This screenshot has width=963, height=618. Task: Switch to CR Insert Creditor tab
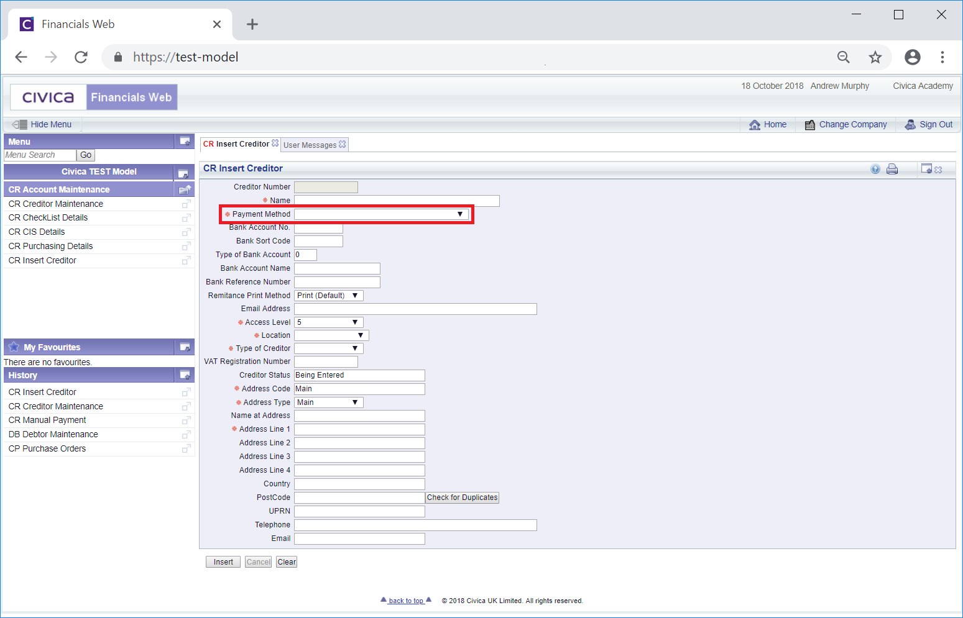(236, 144)
